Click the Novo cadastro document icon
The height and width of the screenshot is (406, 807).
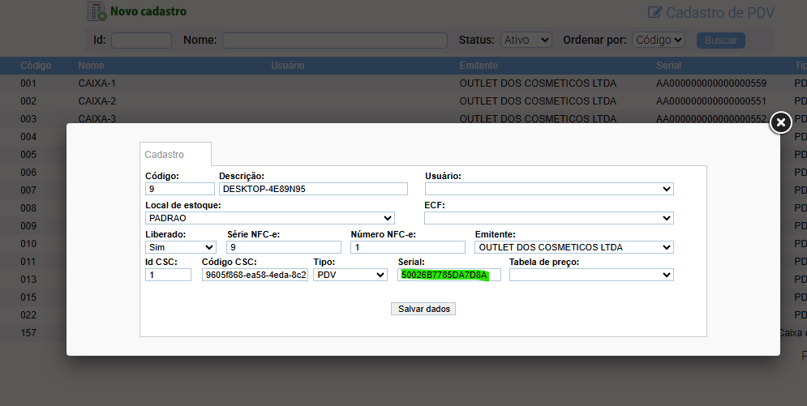[x=97, y=11]
